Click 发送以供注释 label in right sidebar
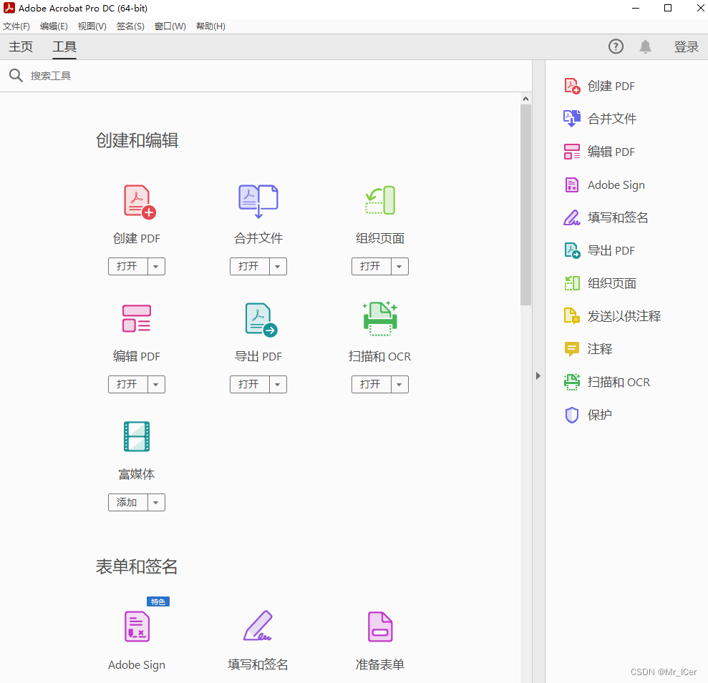708x683 pixels. pyautogui.click(x=624, y=316)
